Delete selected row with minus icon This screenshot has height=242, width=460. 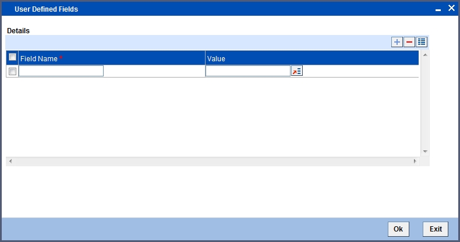pos(409,42)
